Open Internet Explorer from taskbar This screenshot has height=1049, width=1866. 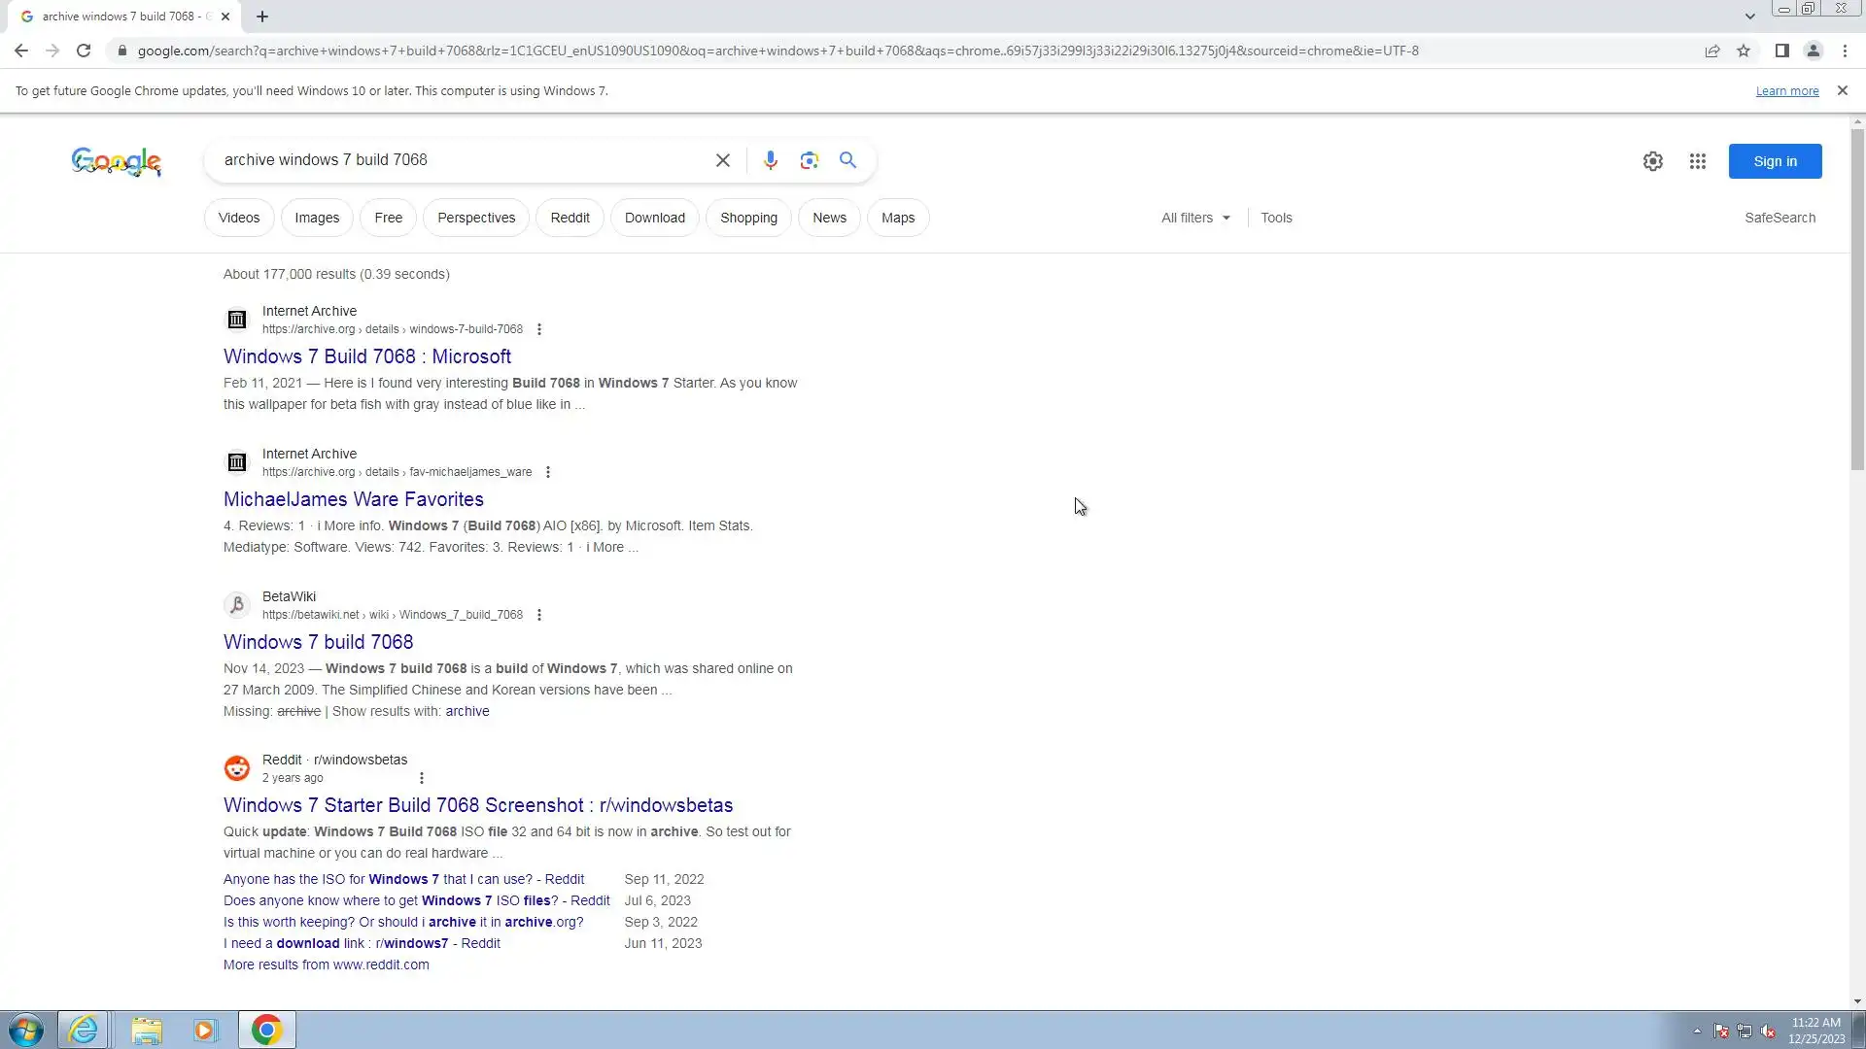tap(84, 1030)
